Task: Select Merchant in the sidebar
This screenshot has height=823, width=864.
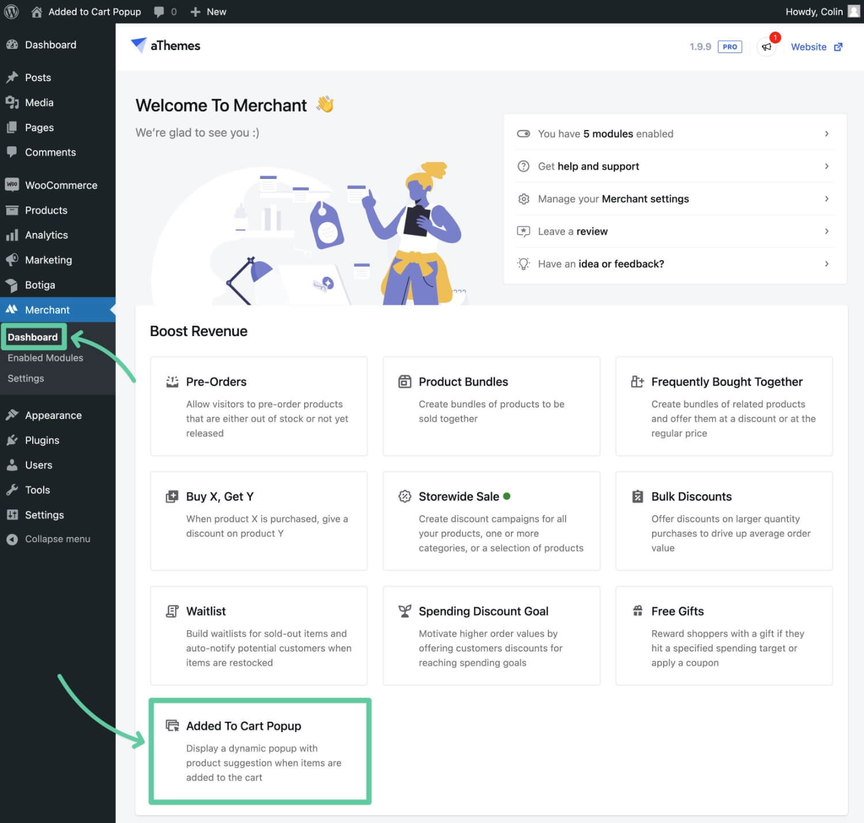Action: tap(58, 310)
